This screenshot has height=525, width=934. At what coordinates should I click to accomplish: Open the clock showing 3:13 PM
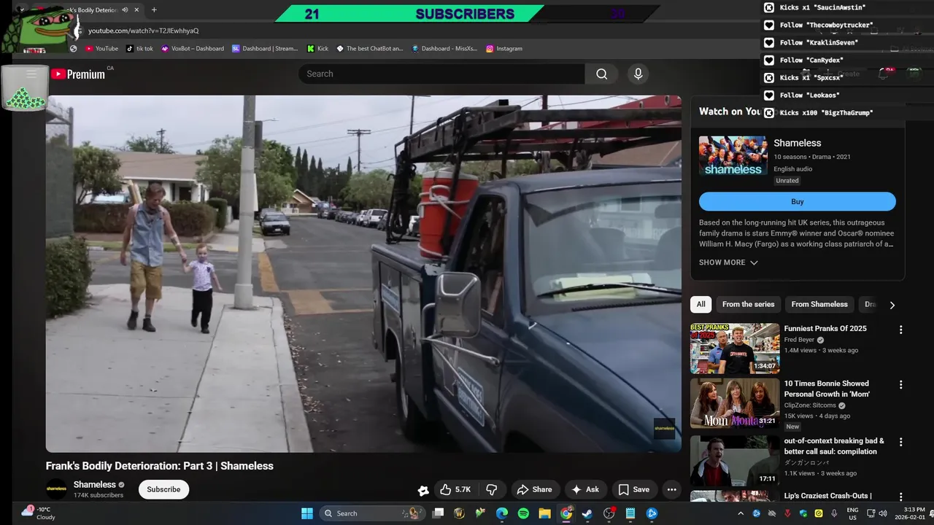[914, 513]
